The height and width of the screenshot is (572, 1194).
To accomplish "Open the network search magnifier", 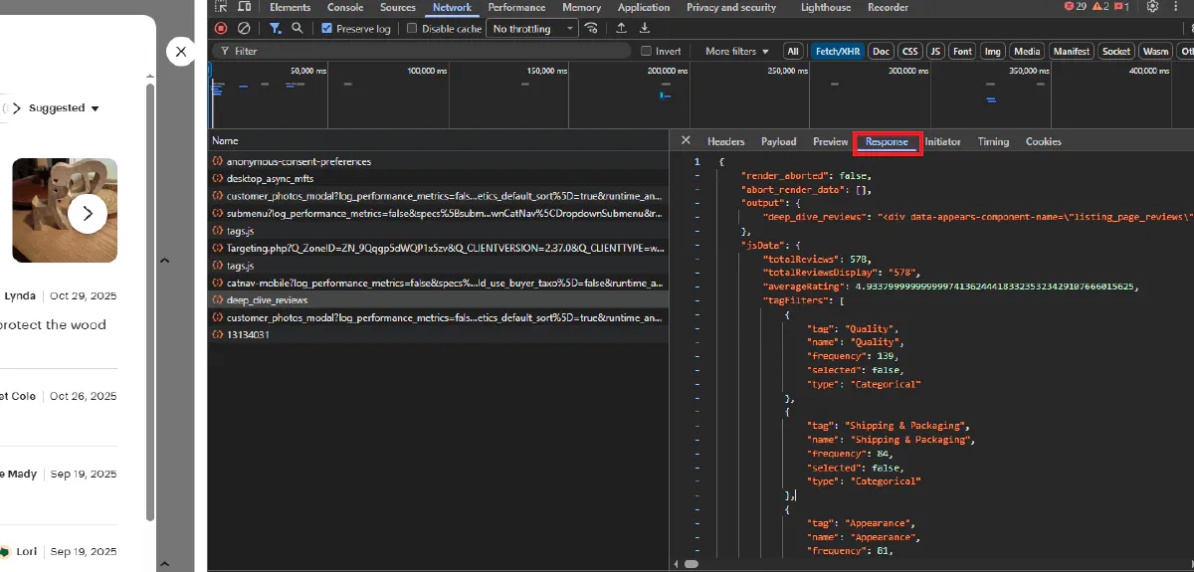I will [298, 29].
